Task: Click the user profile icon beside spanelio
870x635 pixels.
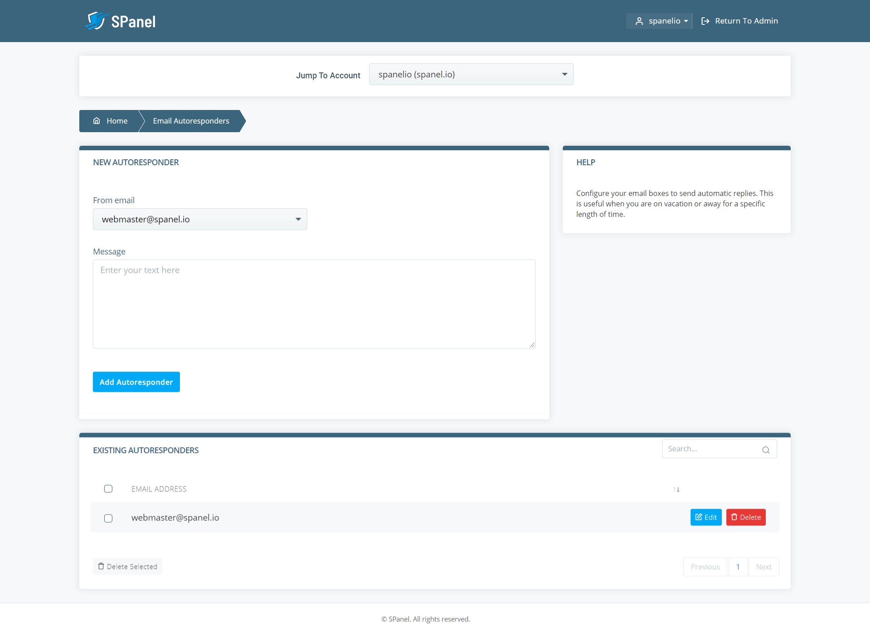Action: tap(639, 21)
